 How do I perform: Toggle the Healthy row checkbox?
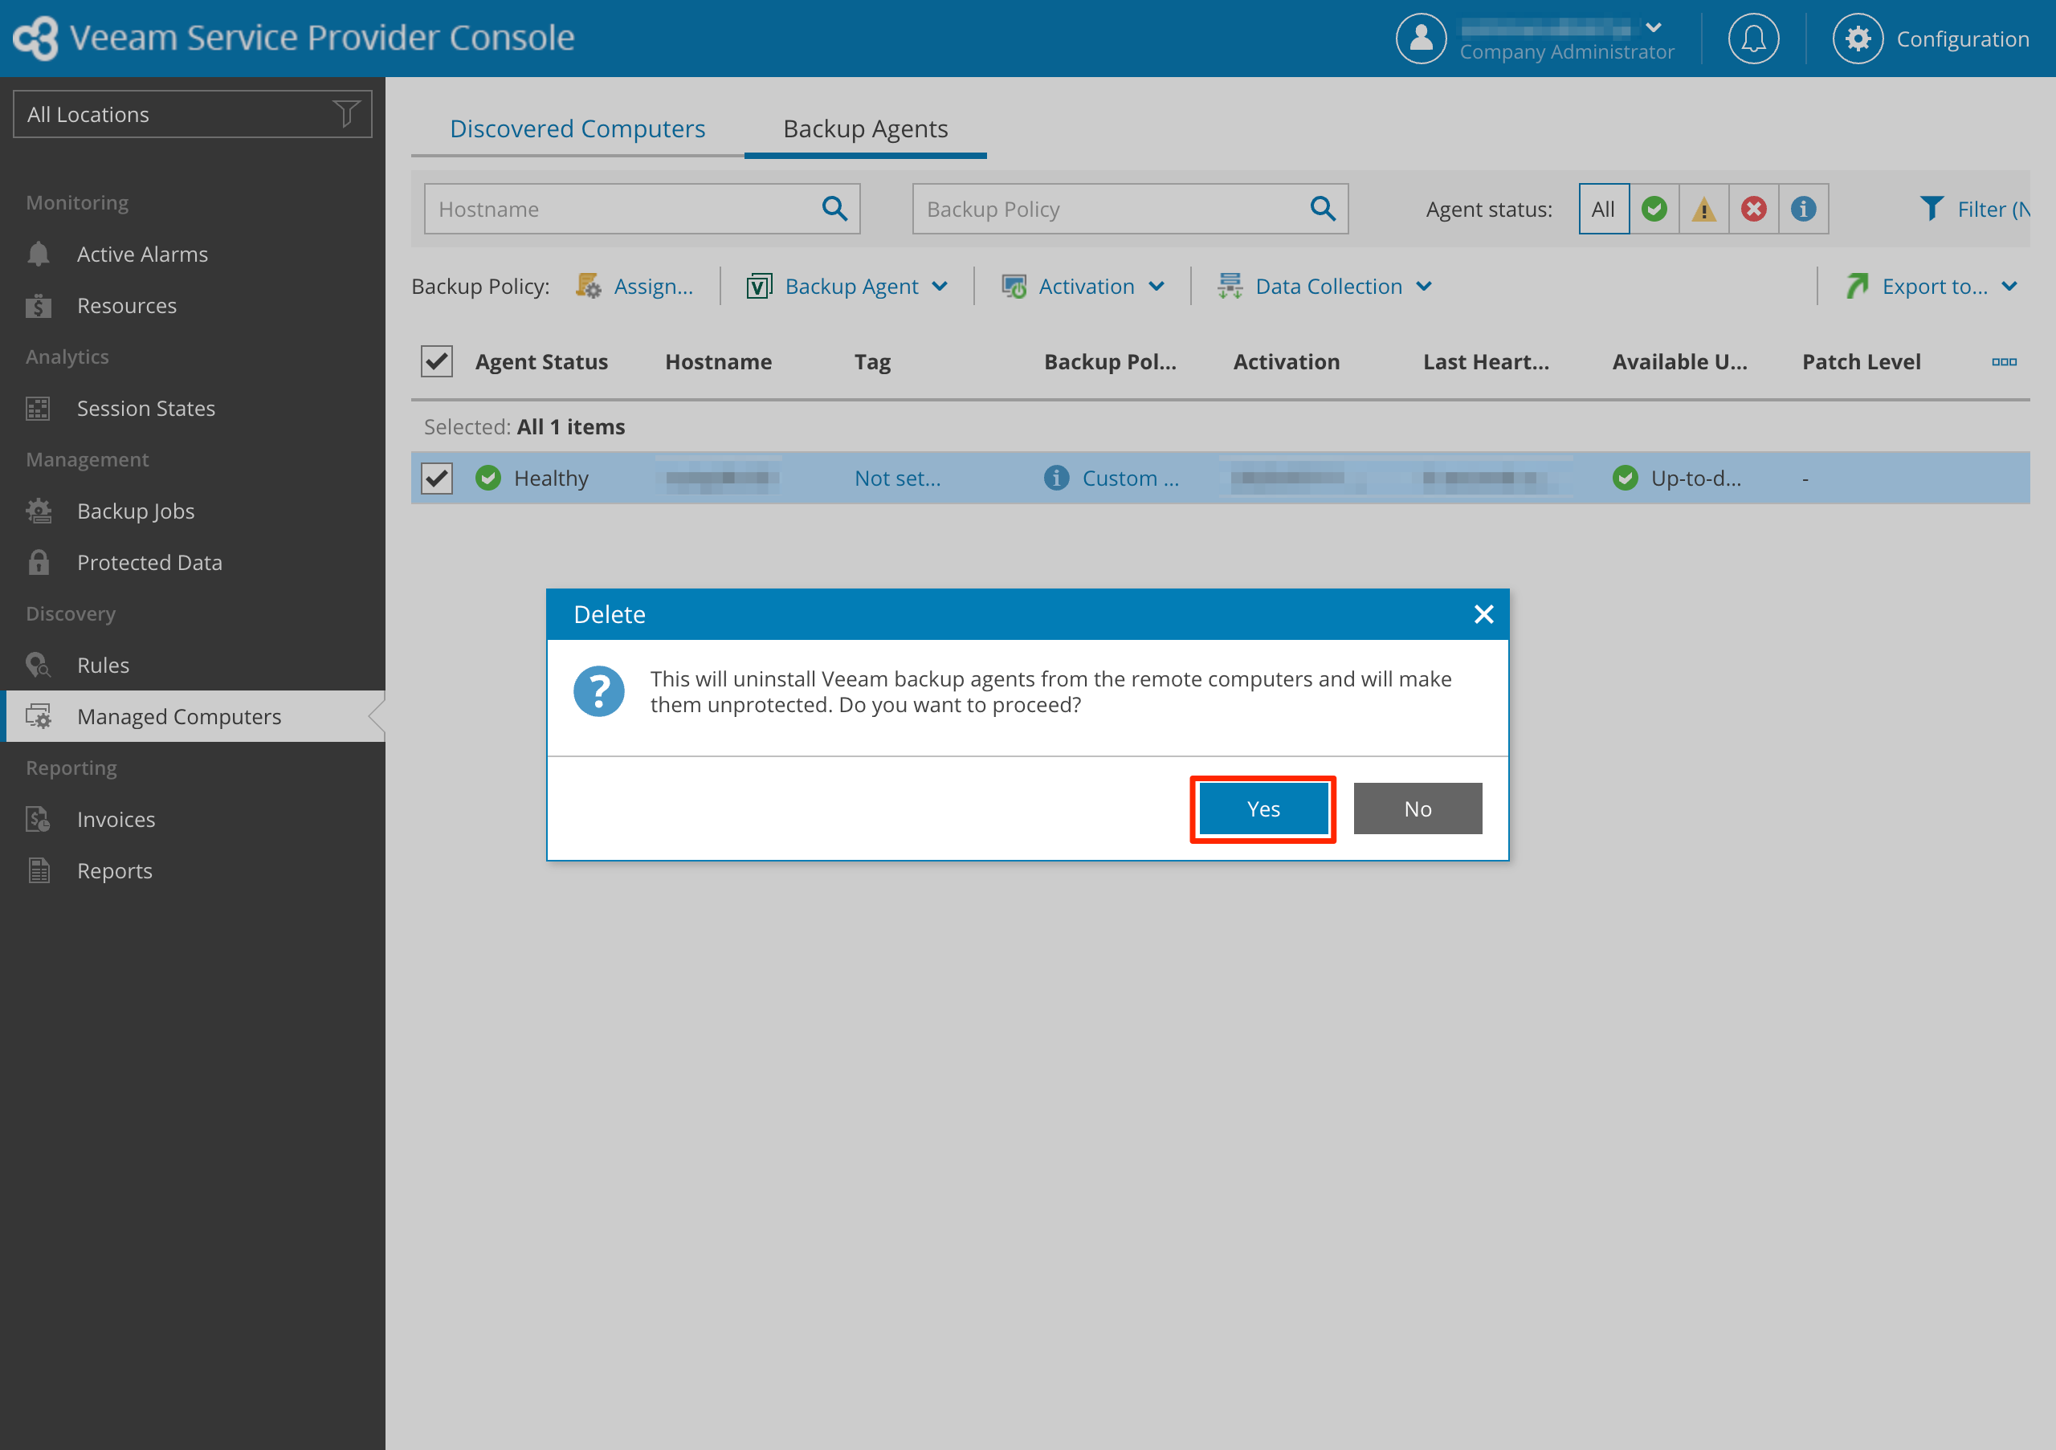(x=436, y=478)
